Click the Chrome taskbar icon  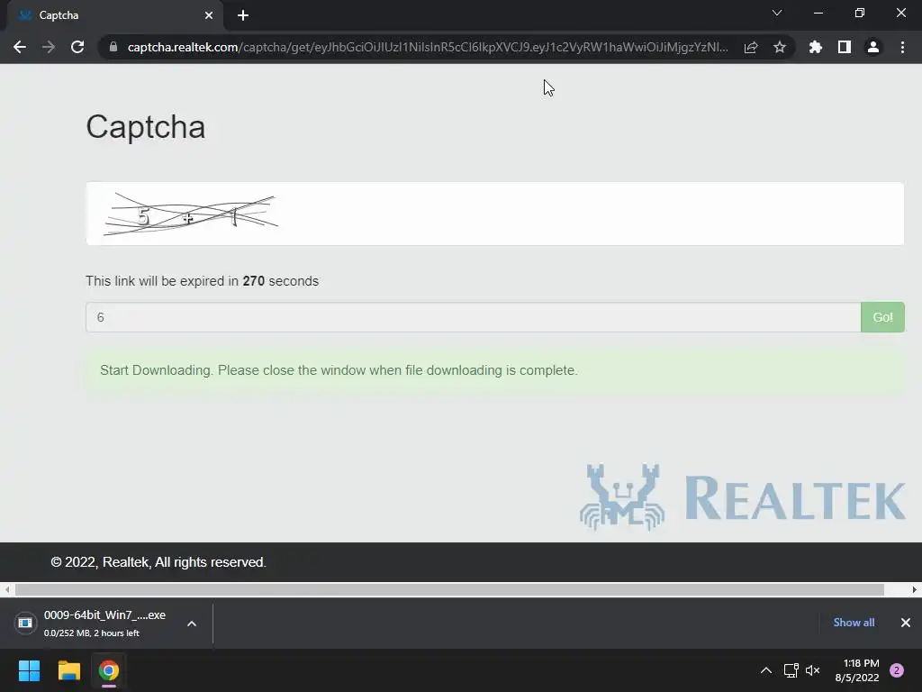pos(109,670)
